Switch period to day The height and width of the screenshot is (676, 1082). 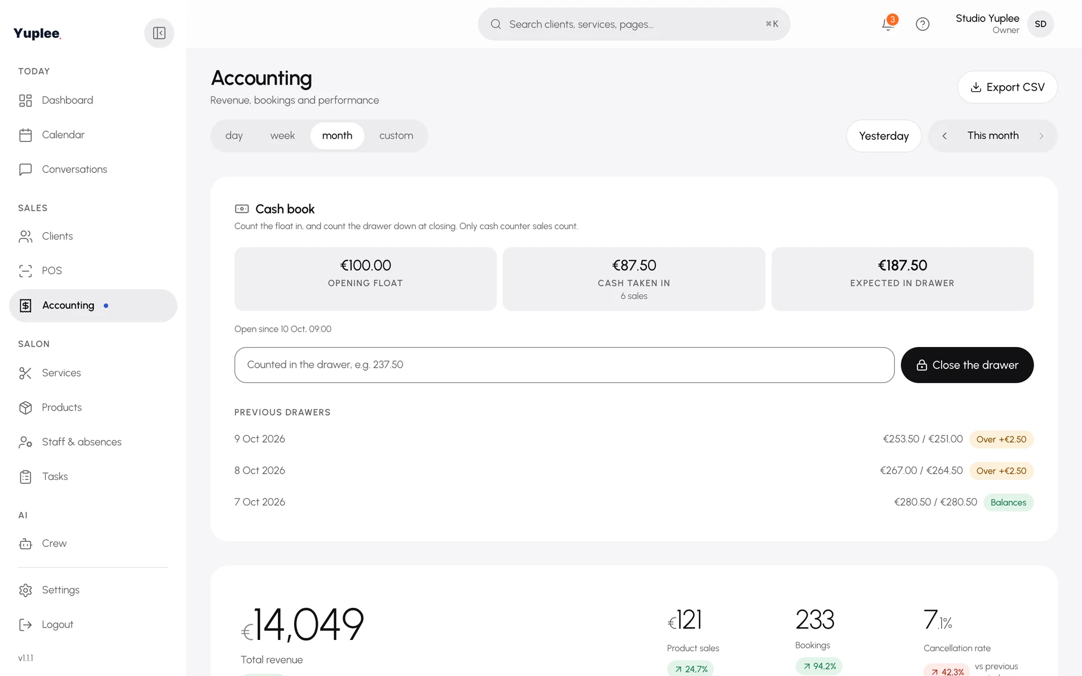(x=234, y=136)
